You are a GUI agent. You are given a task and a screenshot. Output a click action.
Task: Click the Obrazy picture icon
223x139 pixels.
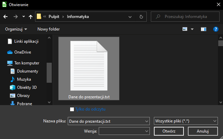click(x=13, y=96)
